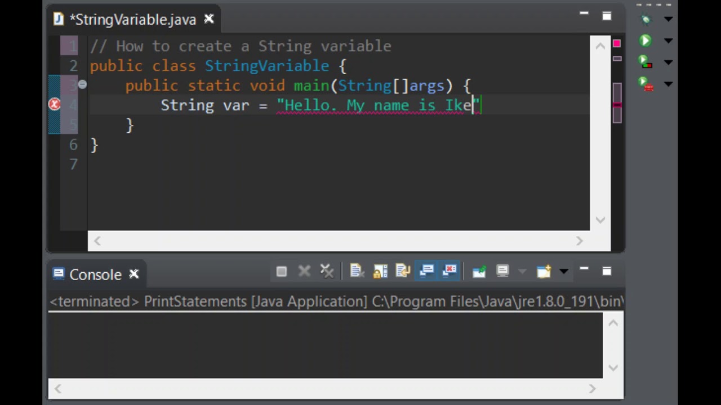This screenshot has width=721, height=405.
Task: Click line number 2 in the gutter
Action: pyautogui.click(x=74, y=66)
